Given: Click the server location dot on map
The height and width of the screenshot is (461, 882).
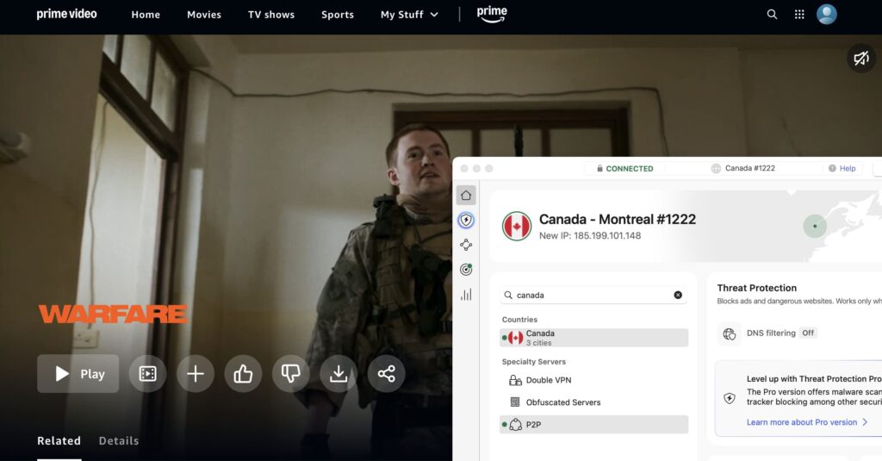Looking at the screenshot, I should [815, 227].
